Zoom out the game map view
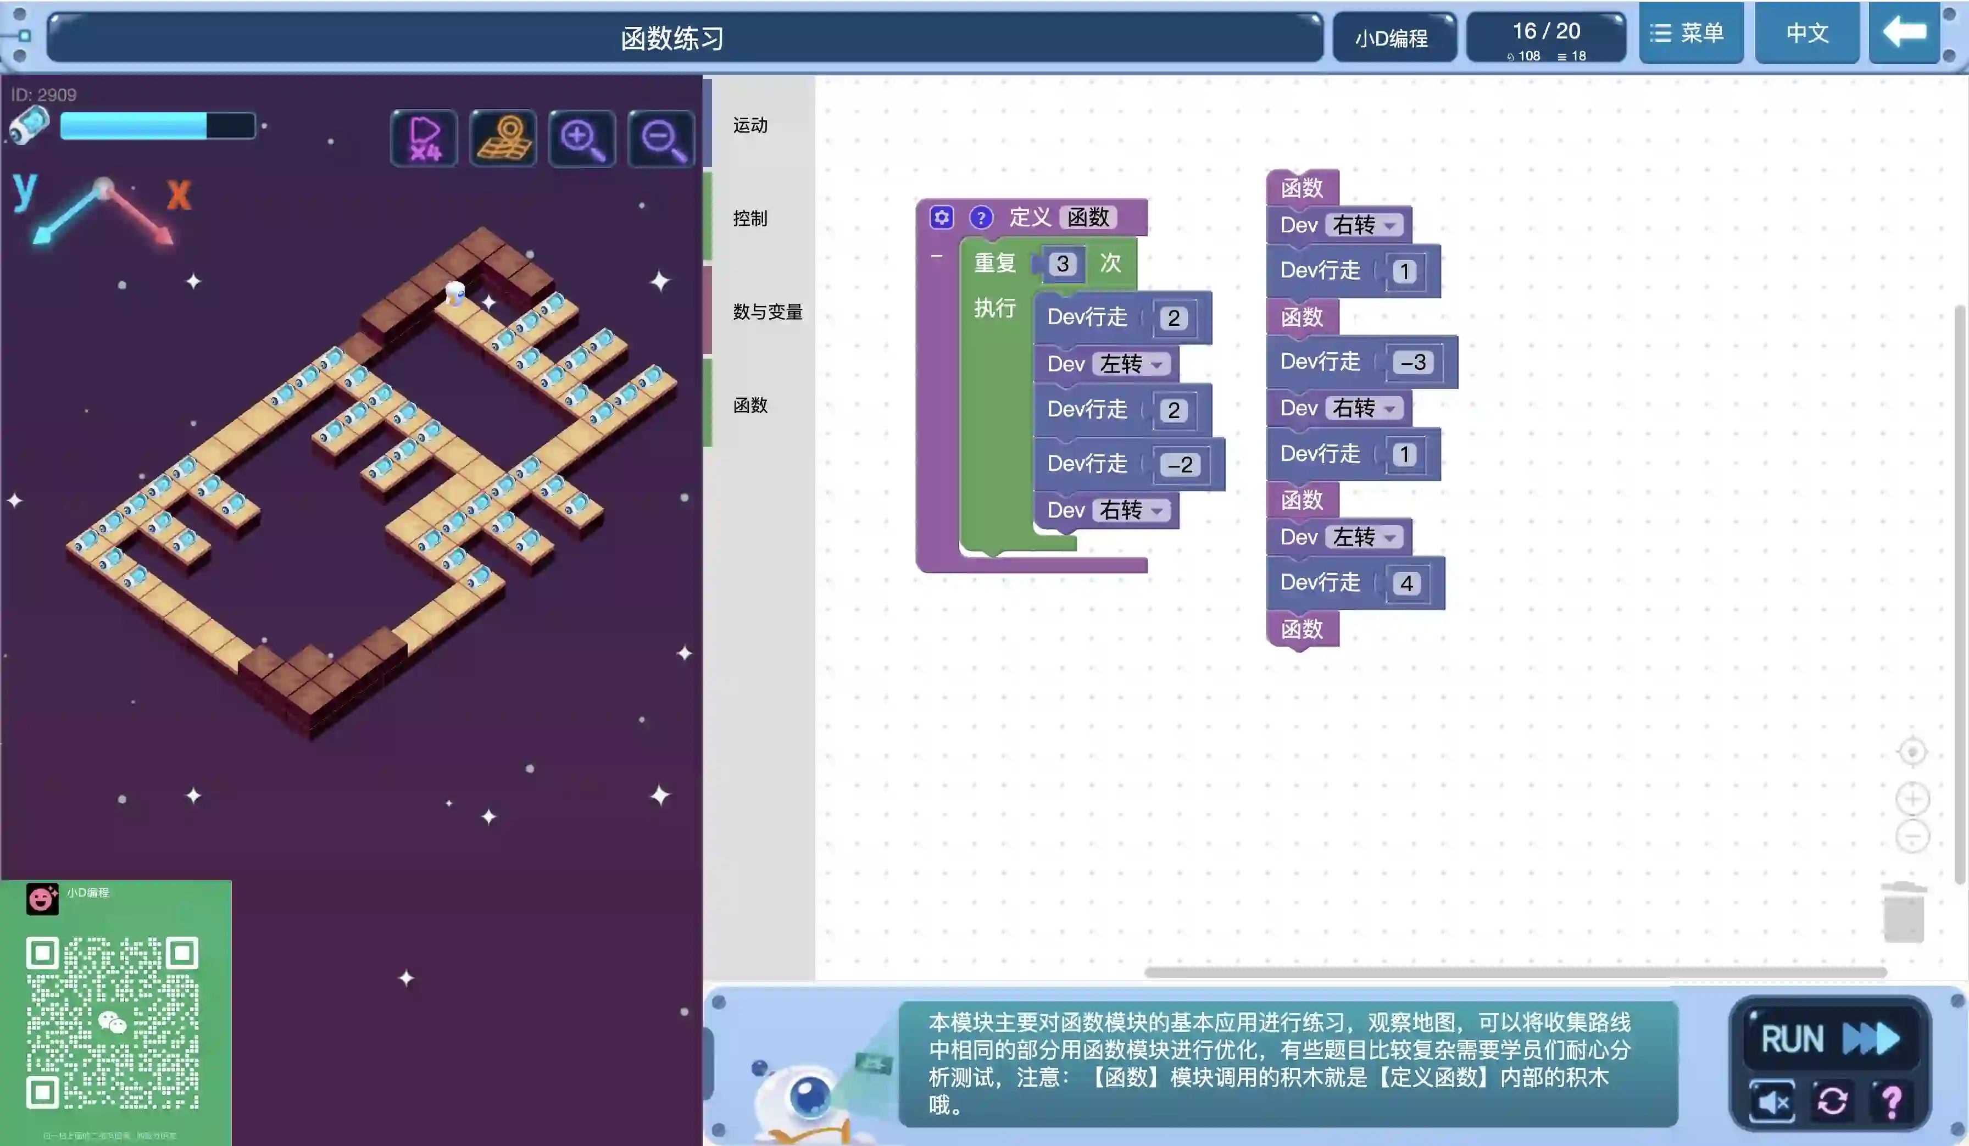 point(662,138)
